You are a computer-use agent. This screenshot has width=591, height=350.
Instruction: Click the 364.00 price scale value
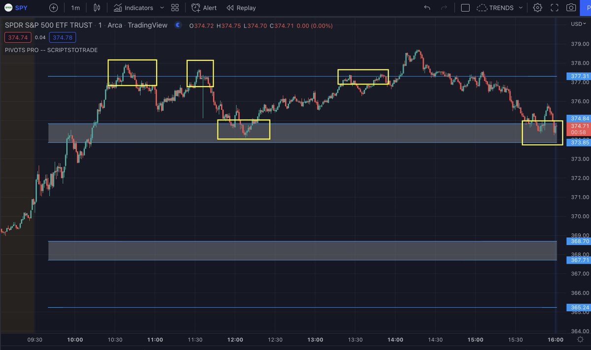(580, 331)
